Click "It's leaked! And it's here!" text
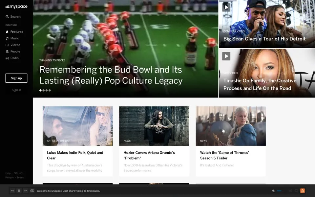315x197 pixels. tap(217, 165)
